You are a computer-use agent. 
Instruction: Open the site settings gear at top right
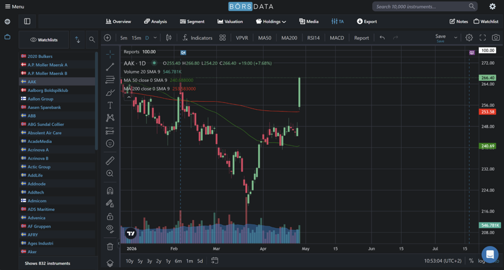click(492, 6)
